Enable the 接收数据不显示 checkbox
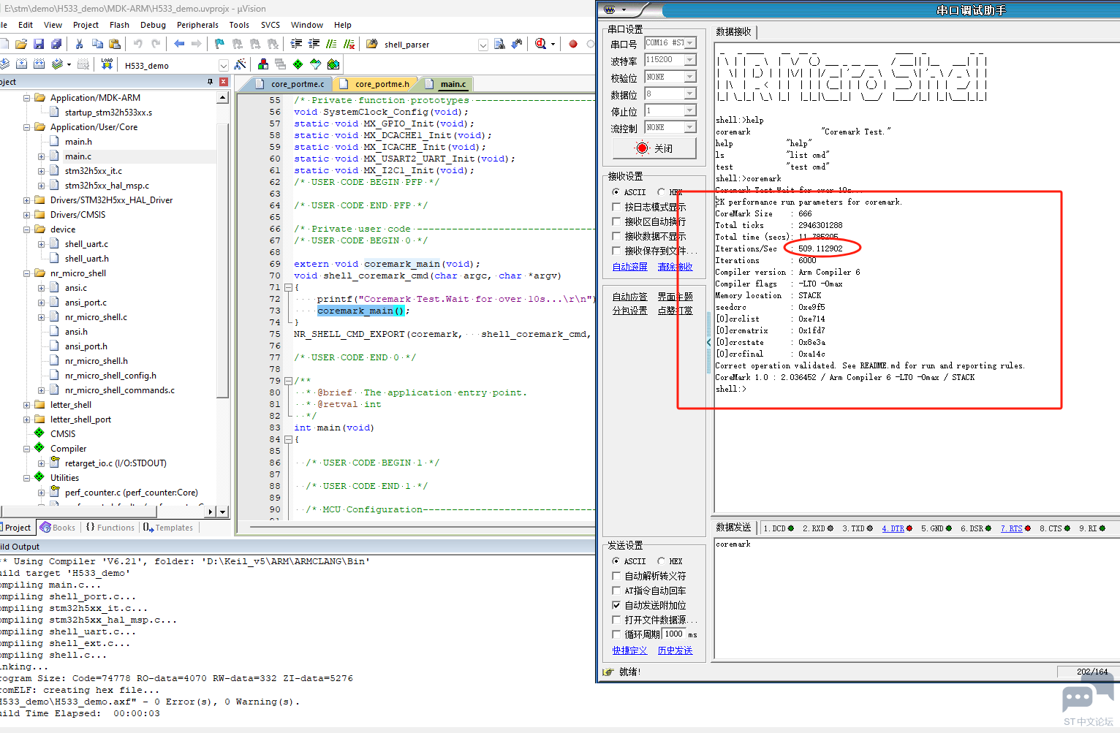1120x733 pixels. (x=616, y=236)
